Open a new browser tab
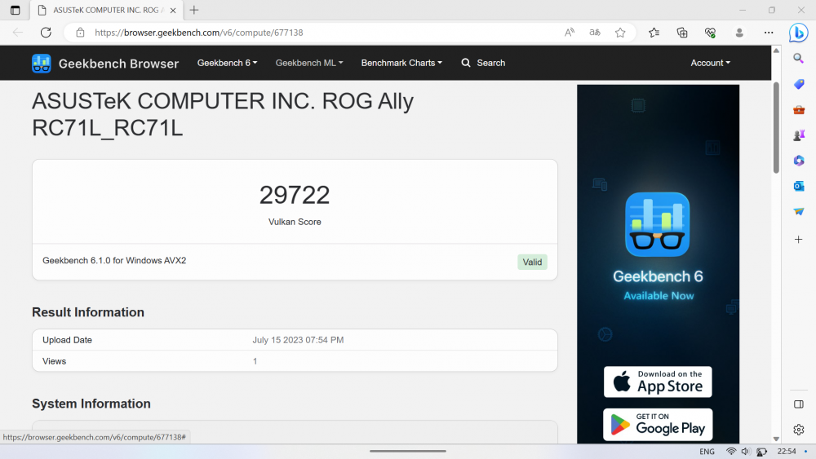This screenshot has width=816, height=459. pos(194,10)
